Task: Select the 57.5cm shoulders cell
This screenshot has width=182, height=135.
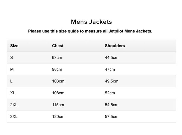Action: point(111,117)
